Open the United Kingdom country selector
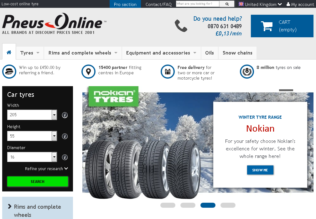 click(x=260, y=4)
